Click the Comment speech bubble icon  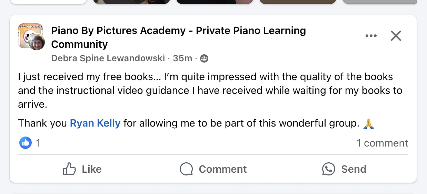tap(186, 169)
